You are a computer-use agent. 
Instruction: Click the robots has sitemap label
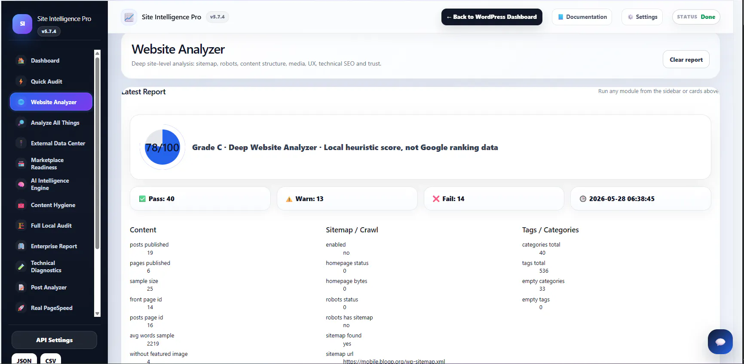pos(349,318)
